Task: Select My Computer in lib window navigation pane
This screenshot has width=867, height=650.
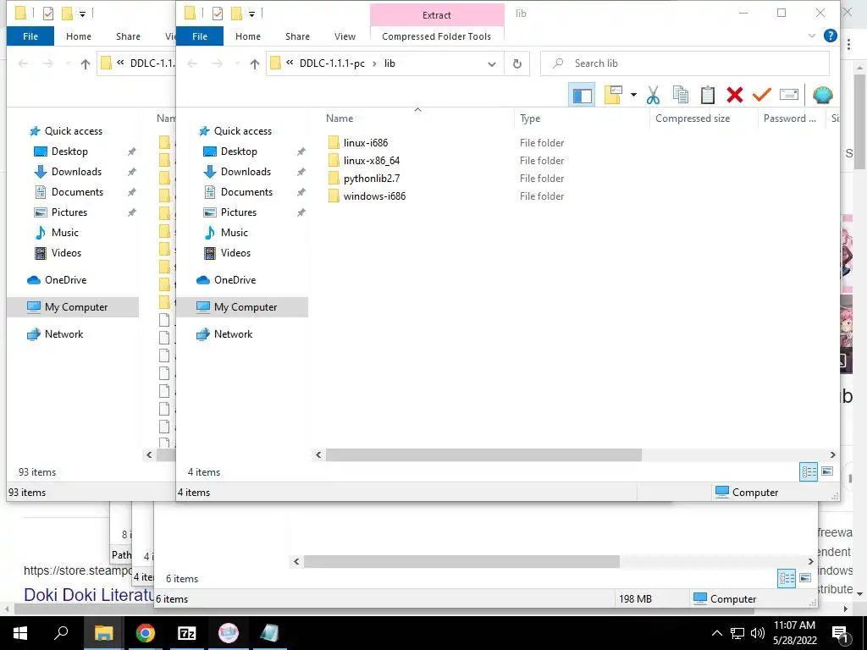Action: point(241,306)
